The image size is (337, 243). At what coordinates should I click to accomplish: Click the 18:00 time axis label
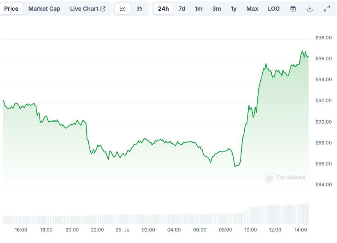coord(46,230)
